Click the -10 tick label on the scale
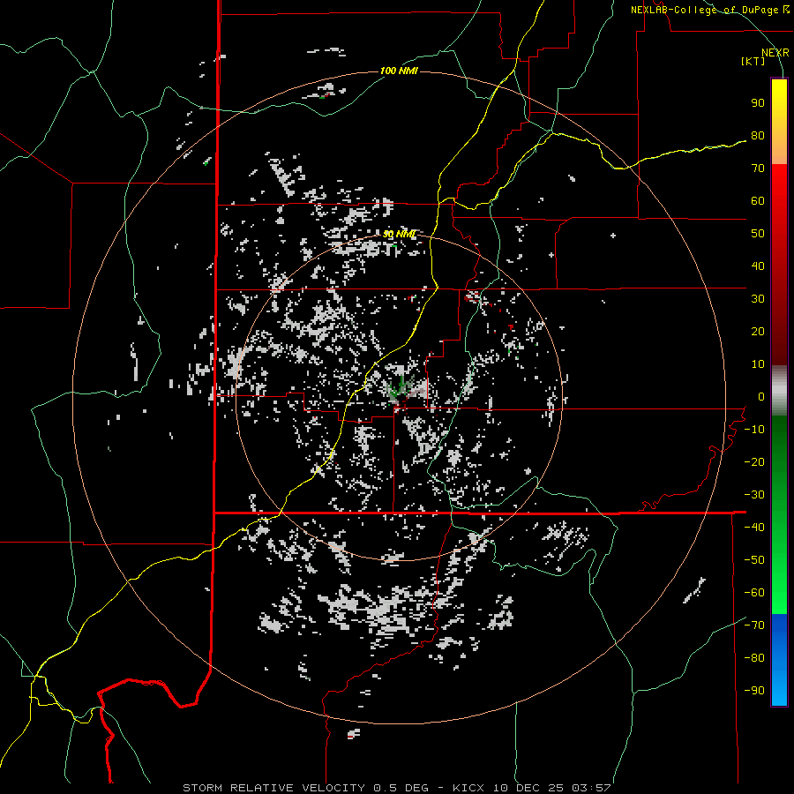Image resolution: width=794 pixels, height=794 pixels. click(754, 430)
